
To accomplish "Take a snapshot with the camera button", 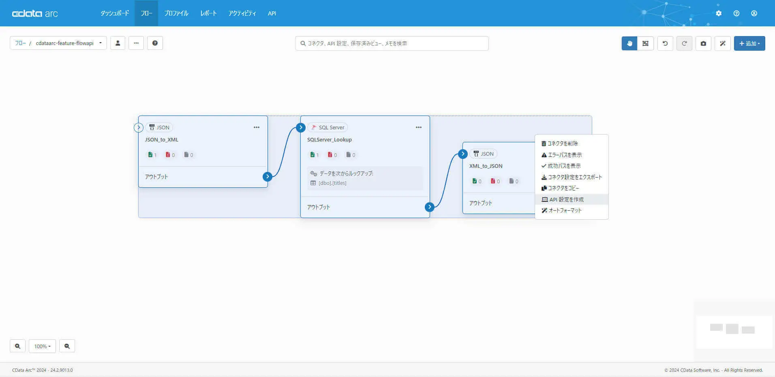I will 703,43.
